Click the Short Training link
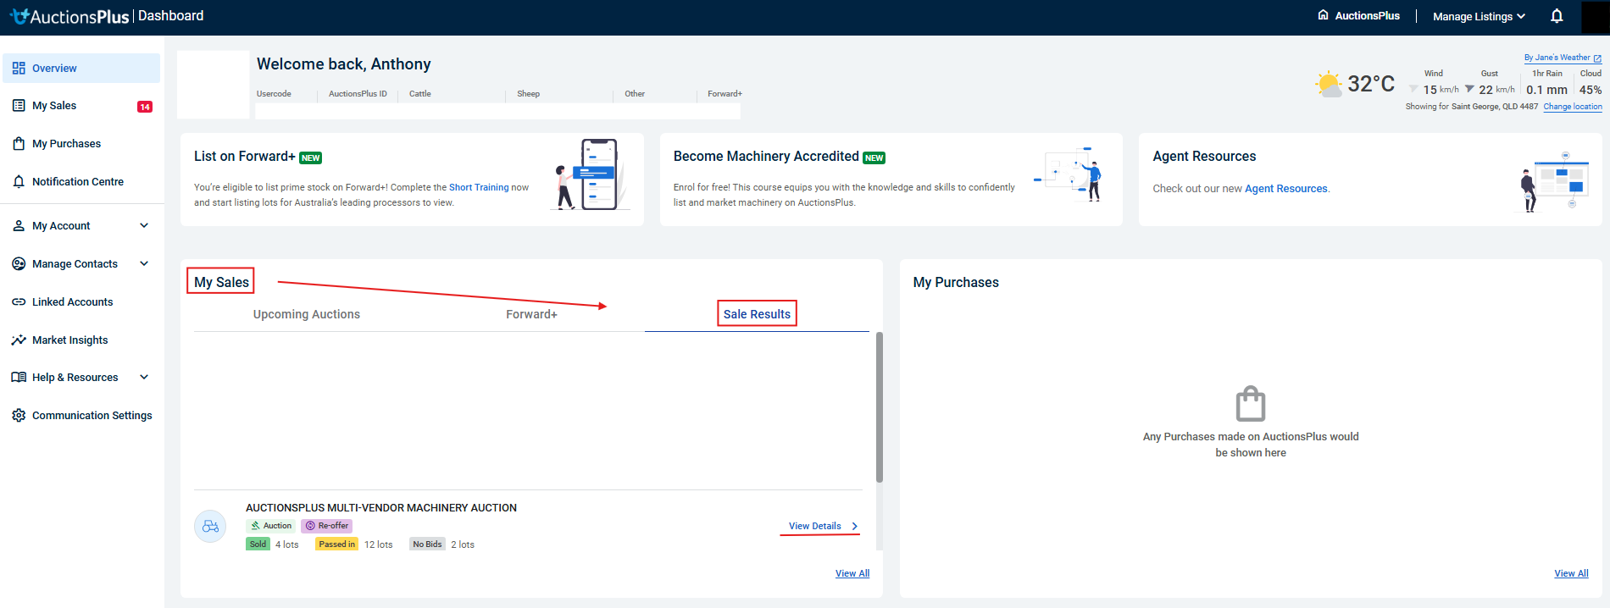Viewport: 1610px width, 608px height. click(x=479, y=188)
